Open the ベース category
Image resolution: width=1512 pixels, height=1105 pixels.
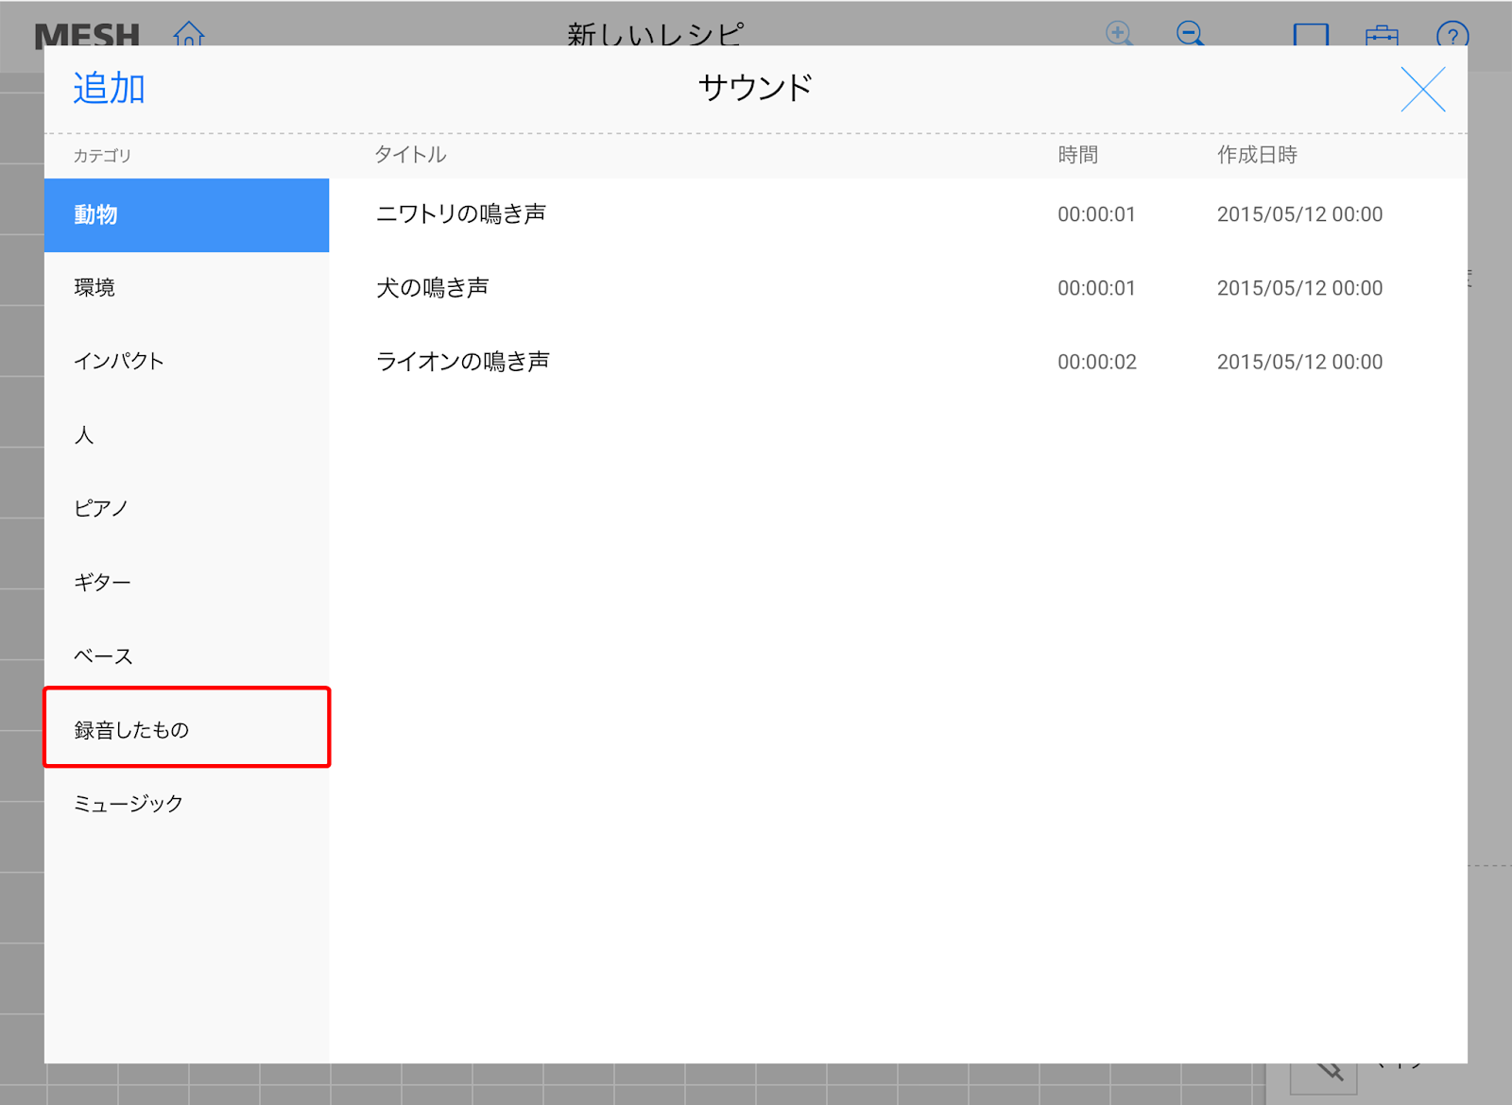click(x=186, y=656)
